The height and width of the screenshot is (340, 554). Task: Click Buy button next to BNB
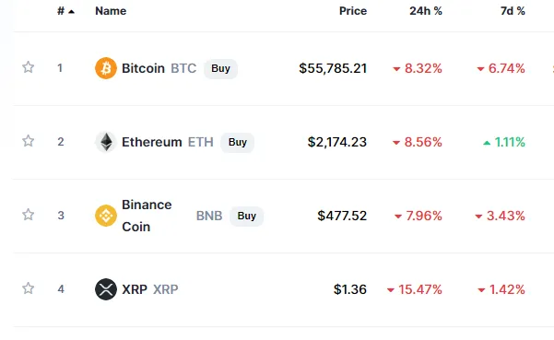pos(247,216)
